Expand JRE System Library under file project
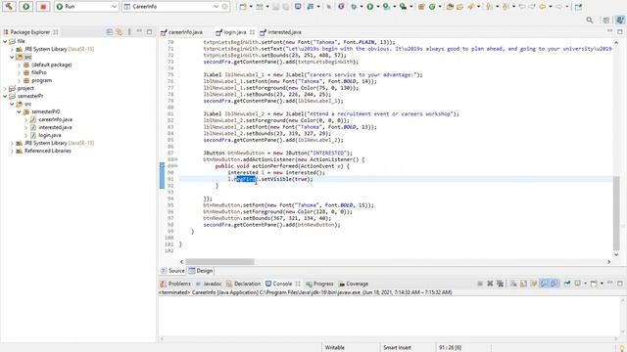This screenshot has width=627, height=352. click(12, 49)
